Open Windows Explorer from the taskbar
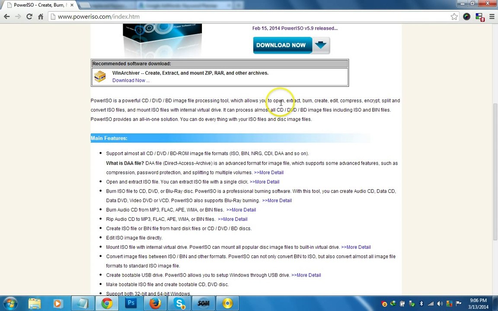Image resolution: width=498 pixels, height=311 pixels. 35,303
